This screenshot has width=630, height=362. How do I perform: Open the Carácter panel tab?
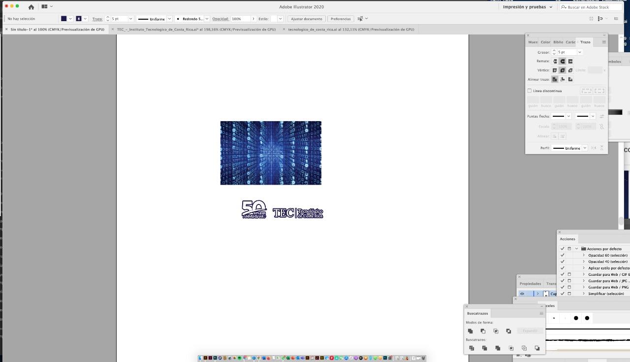coord(570,42)
